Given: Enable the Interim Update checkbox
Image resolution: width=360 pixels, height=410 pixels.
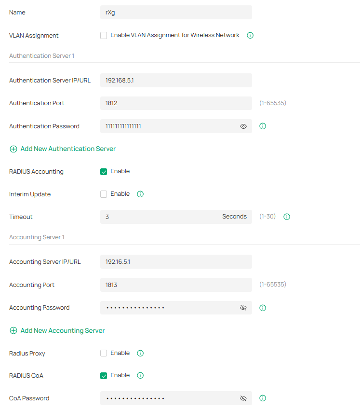Looking at the screenshot, I should click(104, 194).
